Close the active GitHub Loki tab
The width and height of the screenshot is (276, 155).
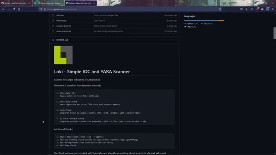click(94, 3)
